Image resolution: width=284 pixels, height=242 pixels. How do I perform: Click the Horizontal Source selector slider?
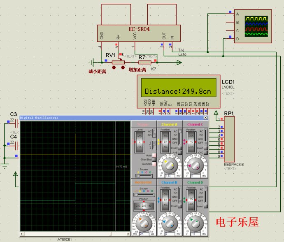(144, 195)
